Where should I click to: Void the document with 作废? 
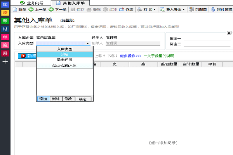tap(126, 9)
